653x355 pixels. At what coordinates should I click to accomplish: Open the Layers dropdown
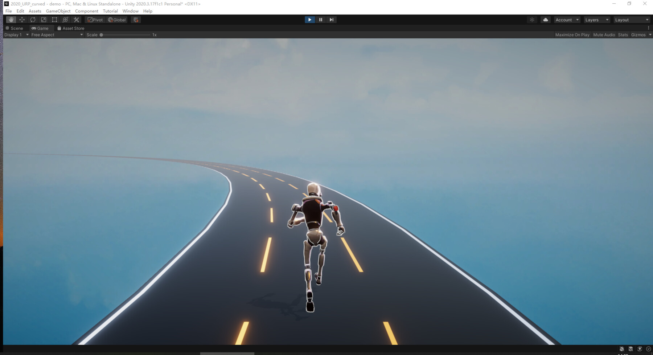[596, 20]
